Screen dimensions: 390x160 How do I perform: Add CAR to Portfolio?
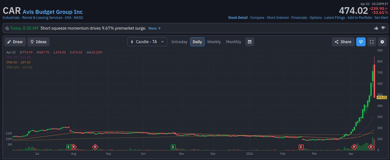pos(360,17)
